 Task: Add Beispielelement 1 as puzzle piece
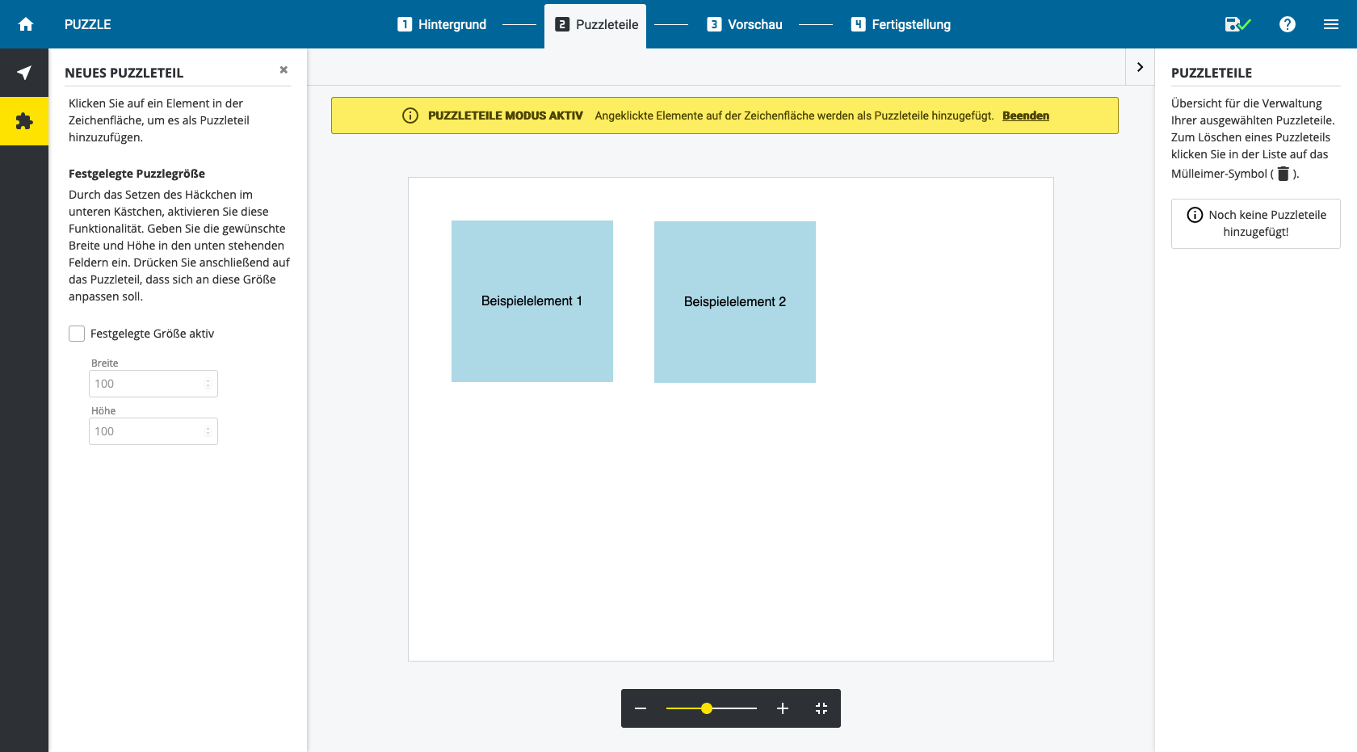tap(531, 301)
